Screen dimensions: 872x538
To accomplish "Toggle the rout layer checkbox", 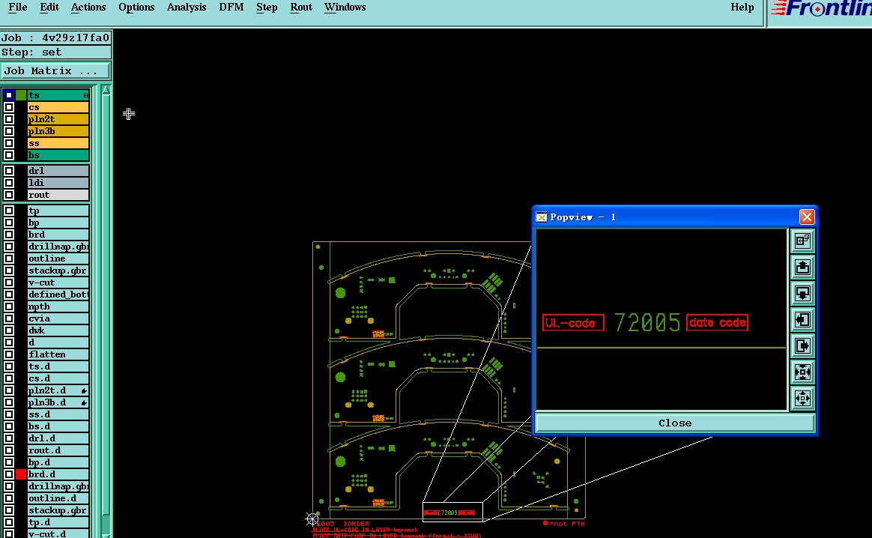I will (x=9, y=195).
